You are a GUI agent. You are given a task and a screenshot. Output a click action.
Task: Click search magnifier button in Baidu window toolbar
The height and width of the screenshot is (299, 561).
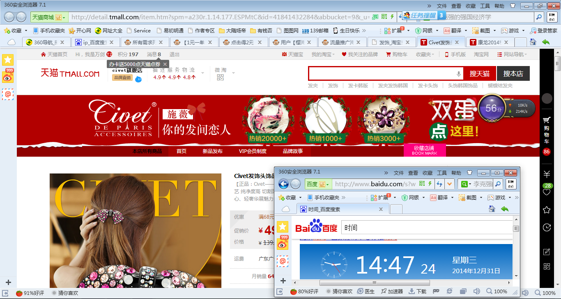pyautogui.click(x=498, y=184)
